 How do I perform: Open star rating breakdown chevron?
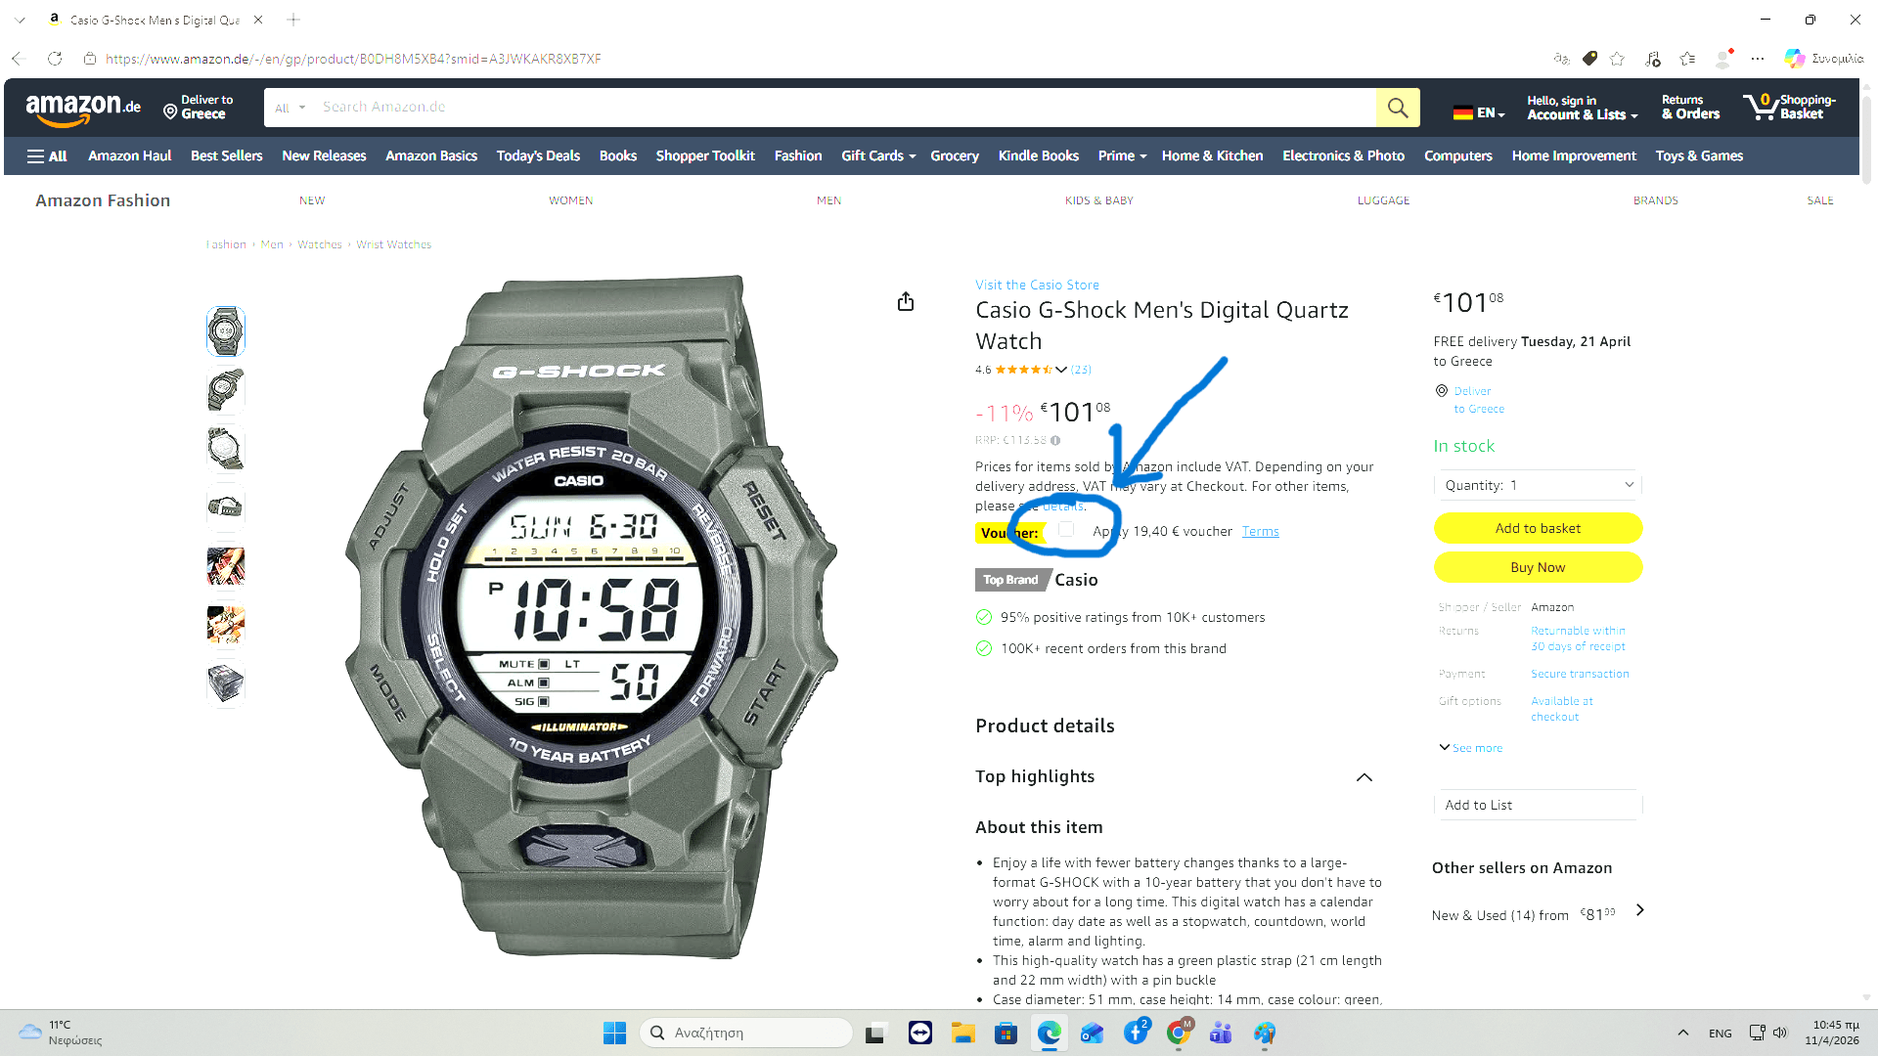point(1061,370)
